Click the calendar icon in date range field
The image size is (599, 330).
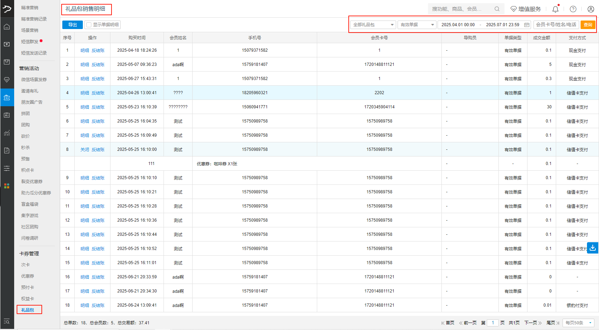pos(527,25)
